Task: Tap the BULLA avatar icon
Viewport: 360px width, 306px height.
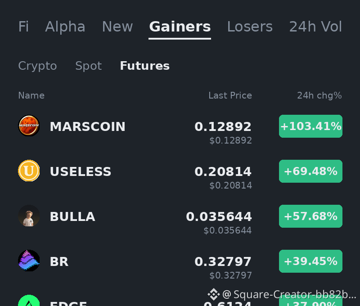Action: pos(29,216)
